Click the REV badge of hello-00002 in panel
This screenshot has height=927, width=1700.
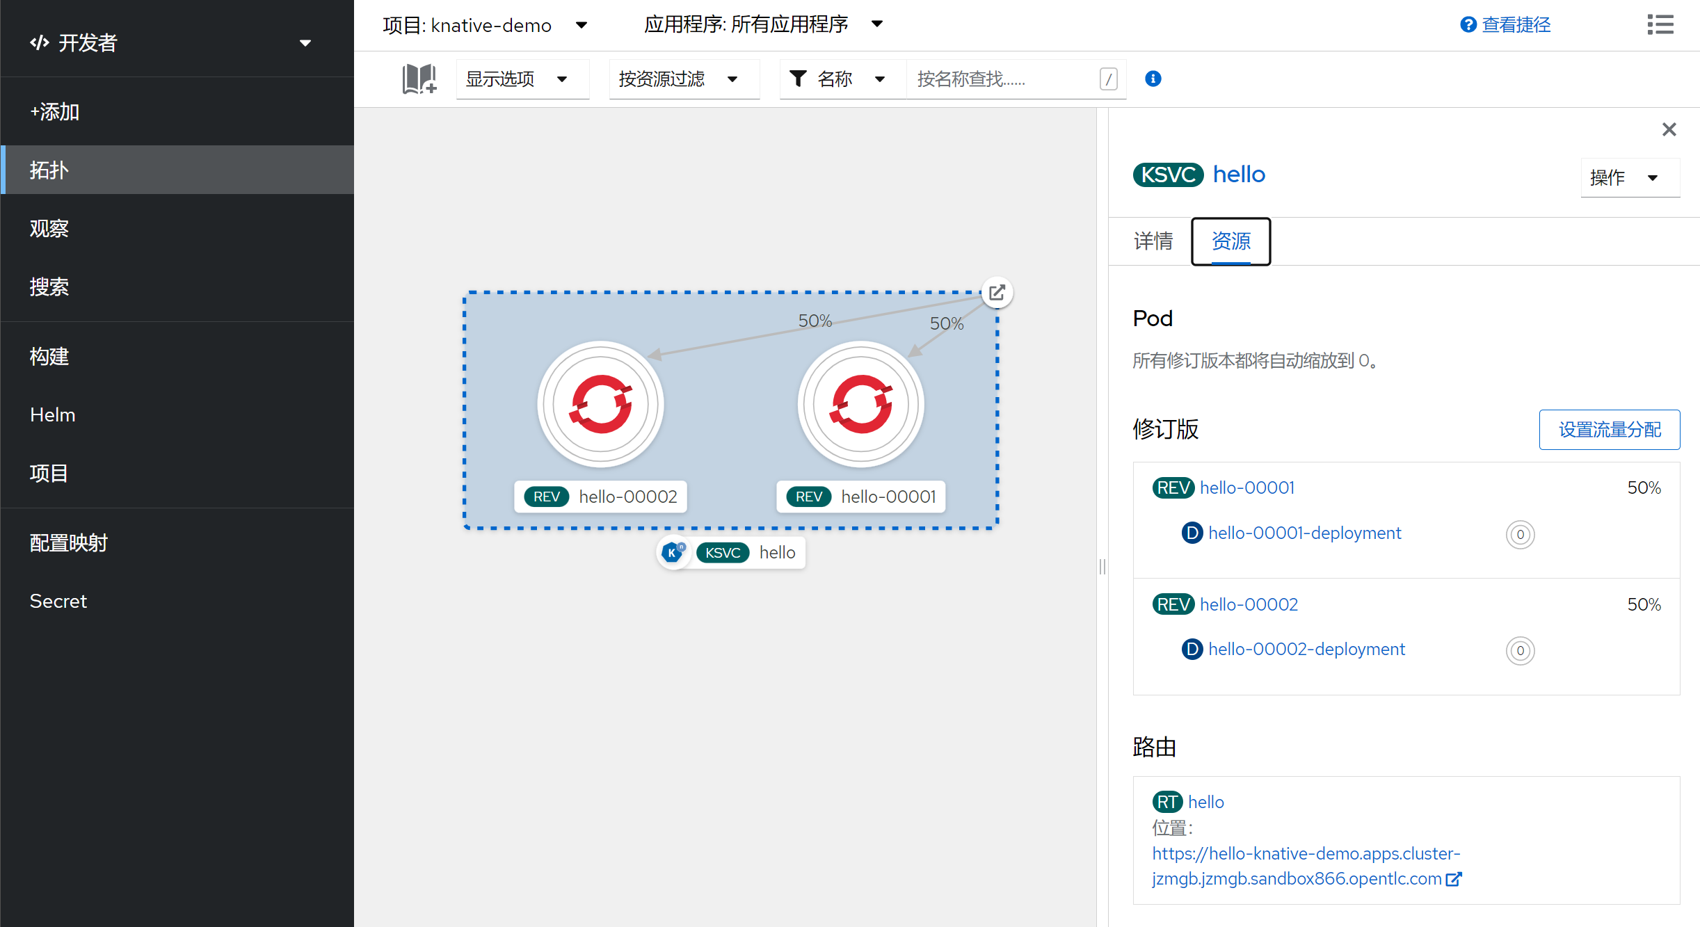[1173, 605]
